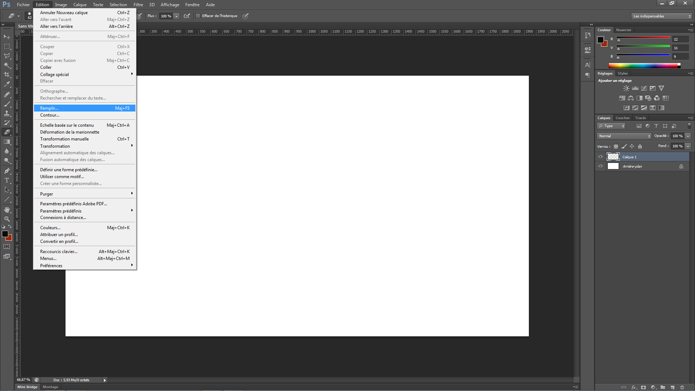
Task: Select the Horizontal Type tool
Action: point(7,180)
